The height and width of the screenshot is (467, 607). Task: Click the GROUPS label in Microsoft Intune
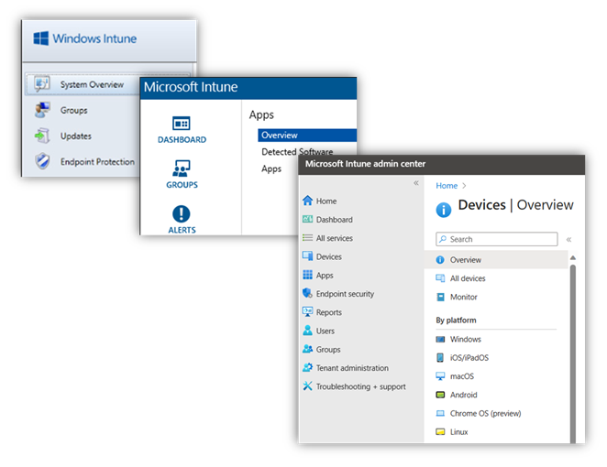[182, 185]
